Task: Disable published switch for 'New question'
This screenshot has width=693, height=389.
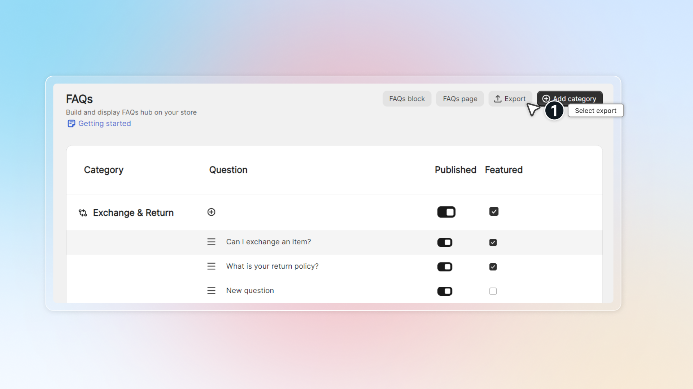Action: 445,291
